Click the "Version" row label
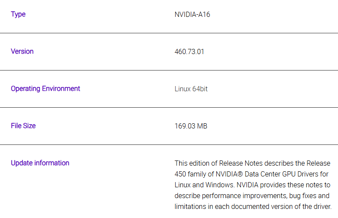Viewport: 338px width, 218px height. 22,51
